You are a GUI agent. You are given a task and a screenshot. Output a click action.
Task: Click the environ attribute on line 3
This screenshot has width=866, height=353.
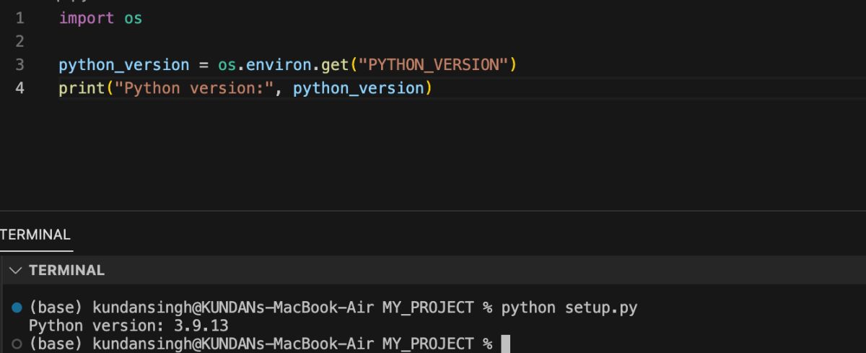[279, 65]
